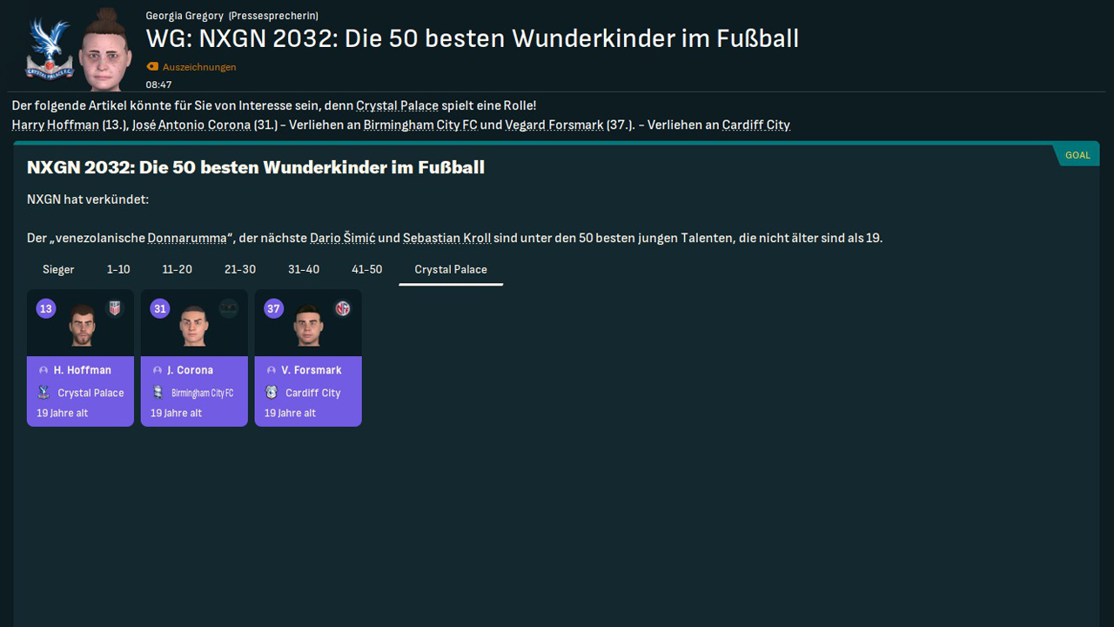Show the 41-50 ranking tab

coord(366,269)
